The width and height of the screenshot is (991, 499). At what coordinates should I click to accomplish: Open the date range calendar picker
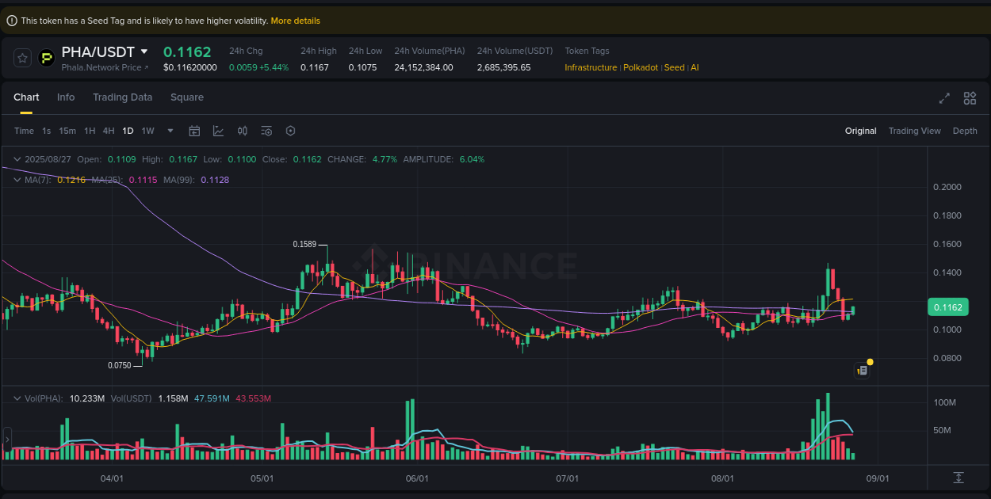(x=194, y=130)
